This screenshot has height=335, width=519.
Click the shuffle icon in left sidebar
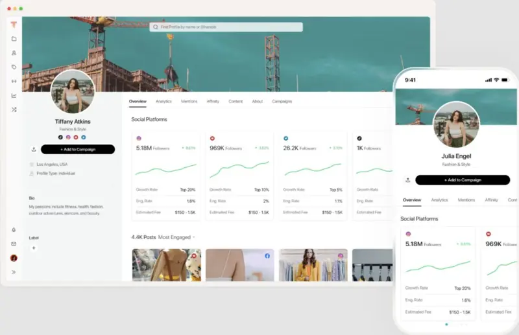[x=14, y=110]
